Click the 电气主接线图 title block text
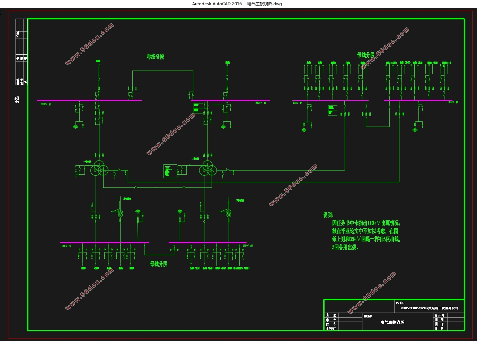This screenshot has width=477, height=341. coord(392,322)
